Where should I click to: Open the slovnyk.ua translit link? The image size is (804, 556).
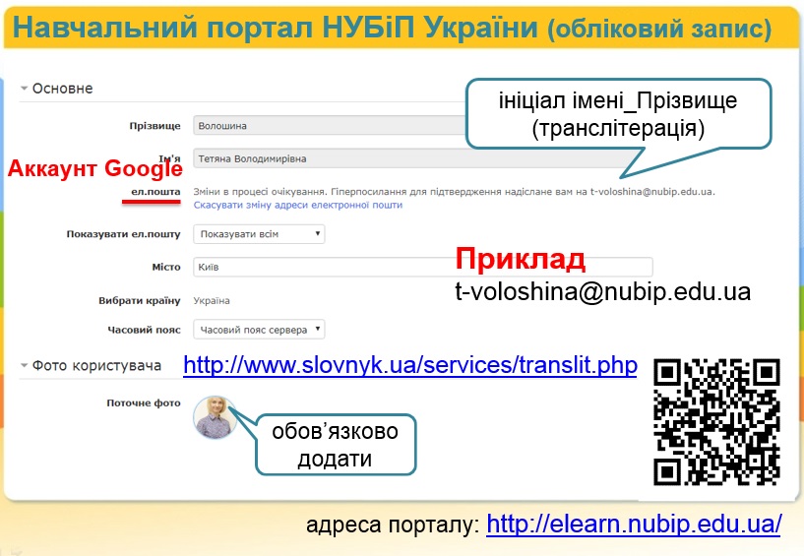[x=410, y=366]
